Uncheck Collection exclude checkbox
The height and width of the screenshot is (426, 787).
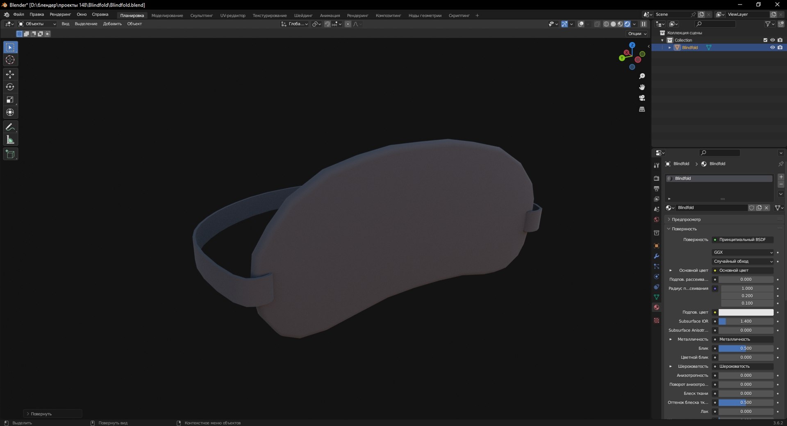pos(765,40)
